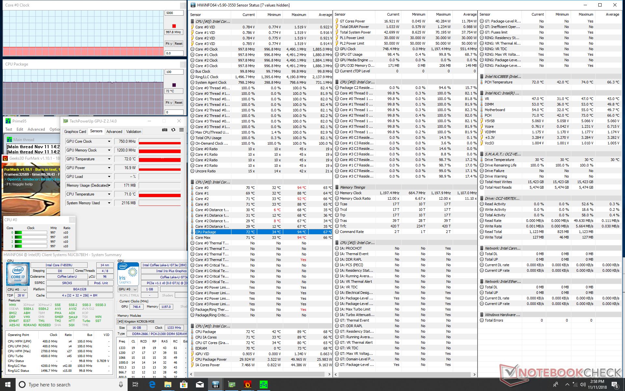Open the GPU Temperature sensor dropdown
Viewport: 625px width, 391px height.
[x=109, y=159]
